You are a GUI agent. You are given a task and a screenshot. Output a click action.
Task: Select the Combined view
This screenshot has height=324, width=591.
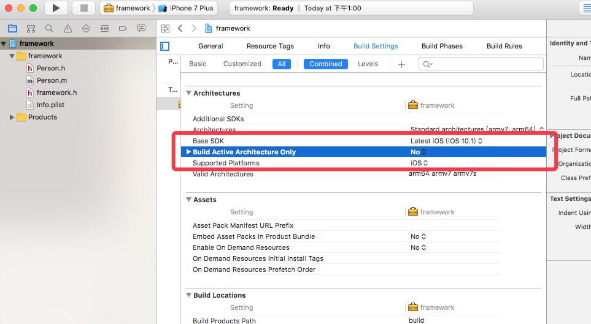click(x=326, y=64)
